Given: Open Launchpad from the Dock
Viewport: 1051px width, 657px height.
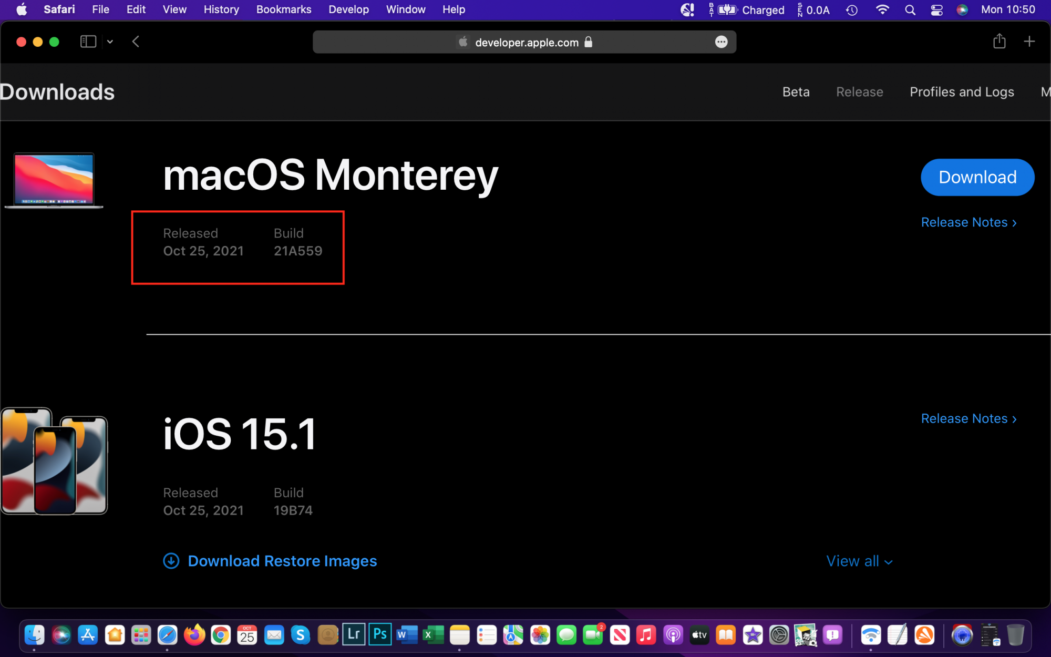Looking at the screenshot, I should (141, 635).
